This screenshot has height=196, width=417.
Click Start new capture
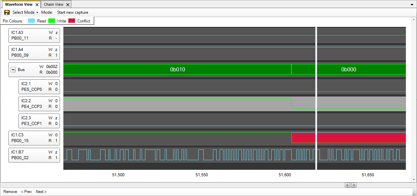[x=73, y=12]
